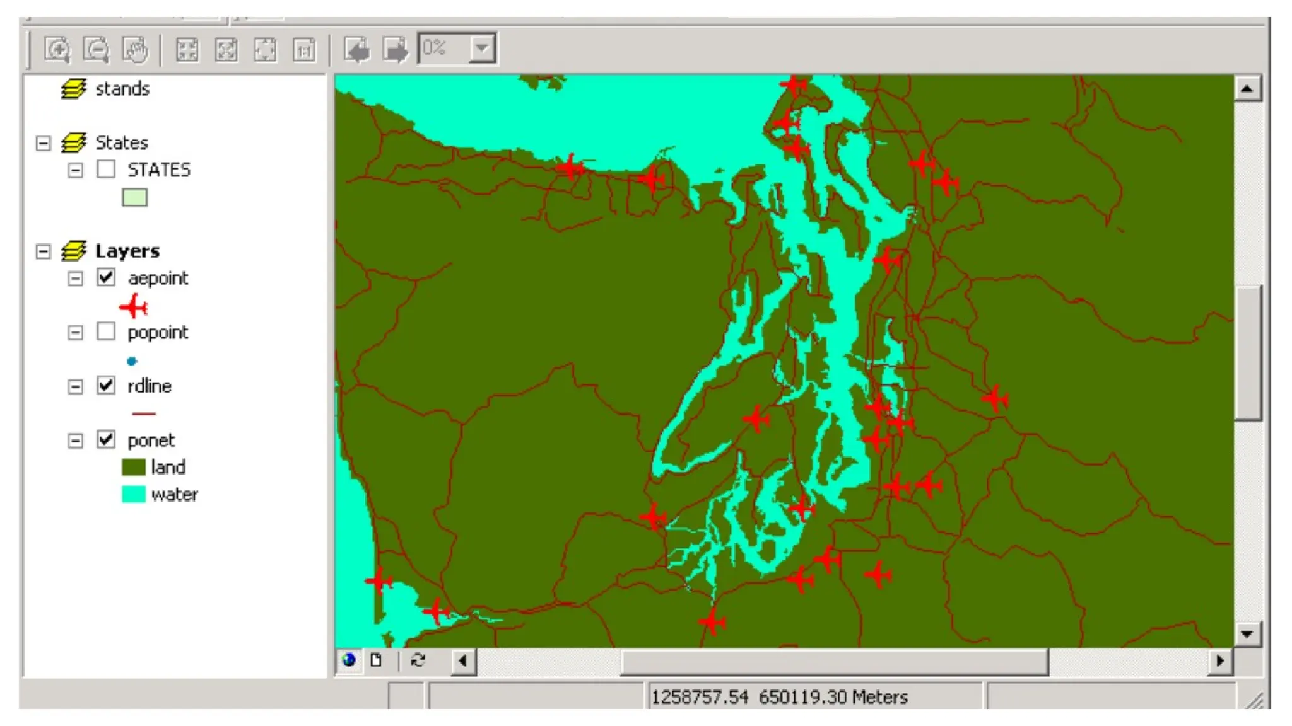Turn on the STATES layer checkbox
The height and width of the screenshot is (726, 1292).
[106, 169]
